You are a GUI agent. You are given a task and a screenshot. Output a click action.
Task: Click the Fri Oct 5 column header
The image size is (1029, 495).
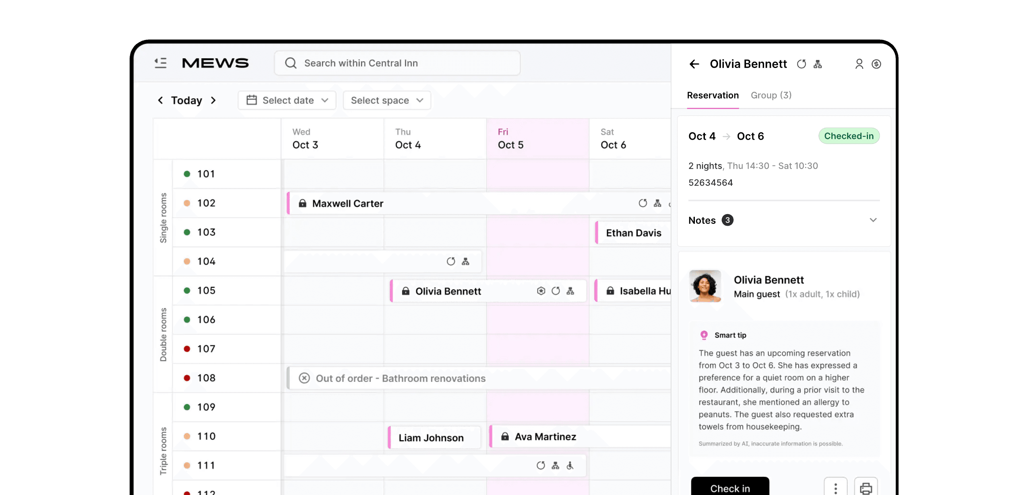point(538,139)
